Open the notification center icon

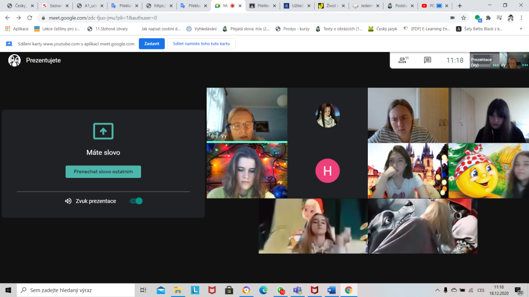519,290
